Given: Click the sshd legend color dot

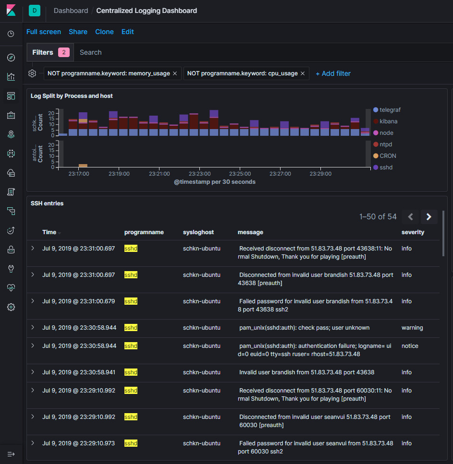Looking at the screenshot, I should (376, 167).
